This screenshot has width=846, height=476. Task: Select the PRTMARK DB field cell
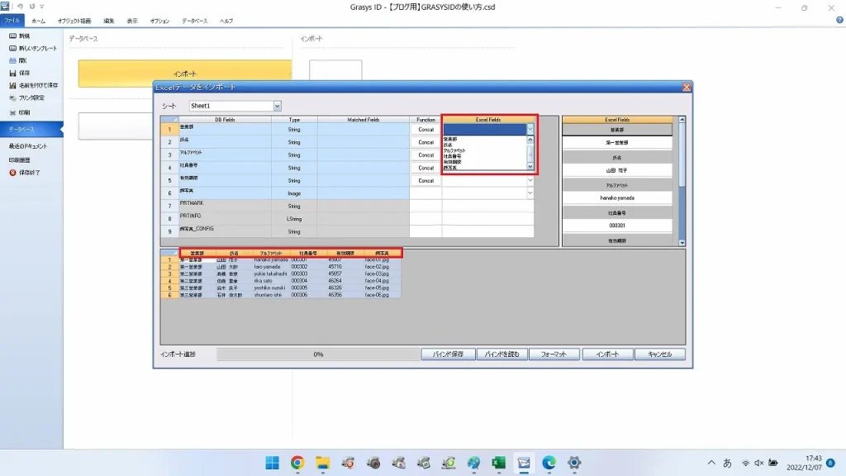pyautogui.click(x=225, y=206)
